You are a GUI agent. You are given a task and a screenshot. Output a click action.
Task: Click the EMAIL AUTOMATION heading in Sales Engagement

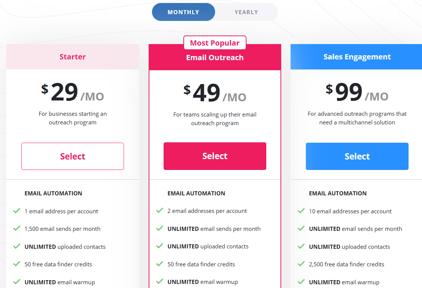338,193
